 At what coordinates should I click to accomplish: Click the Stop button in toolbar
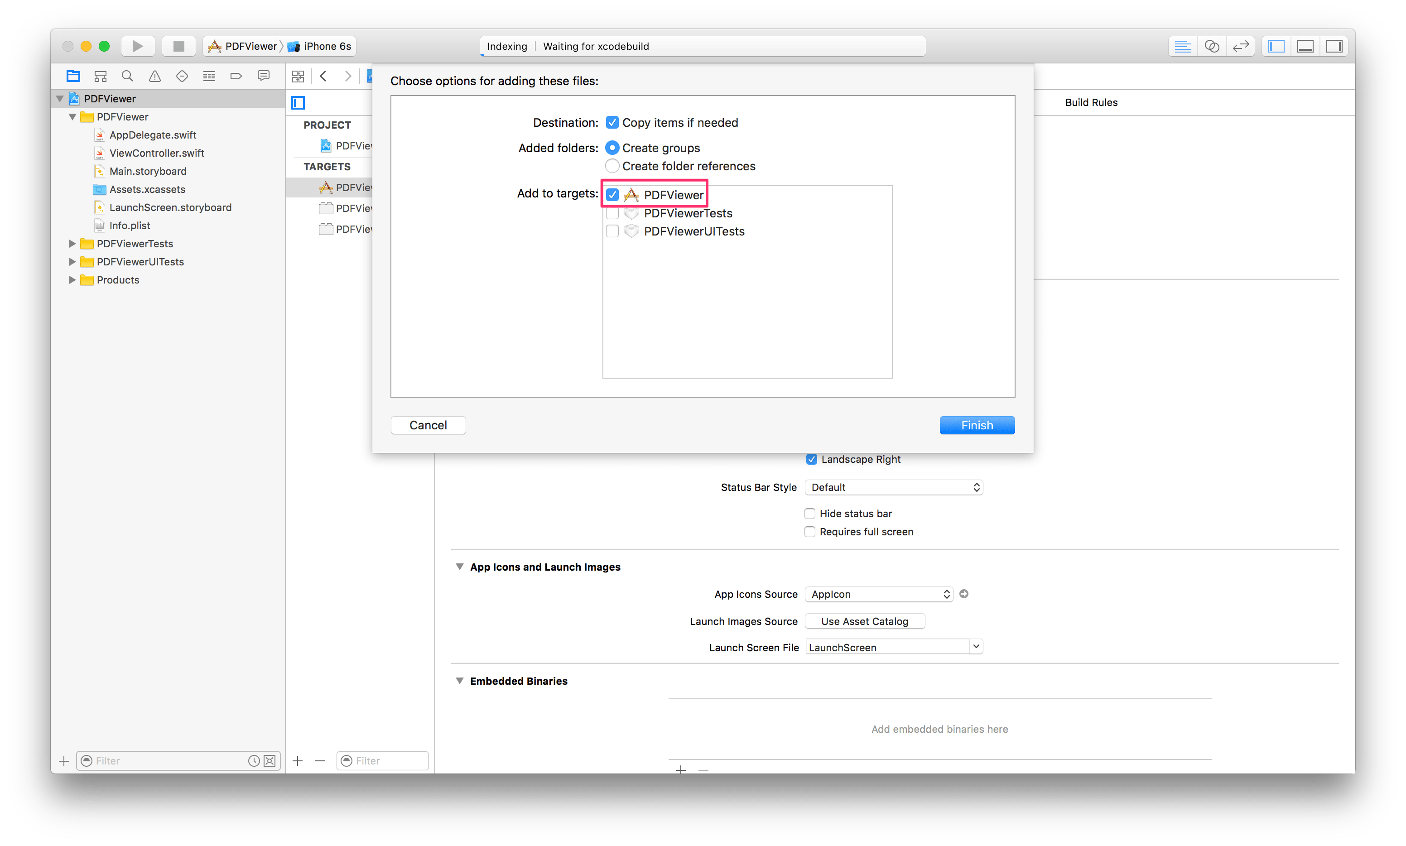point(178,46)
